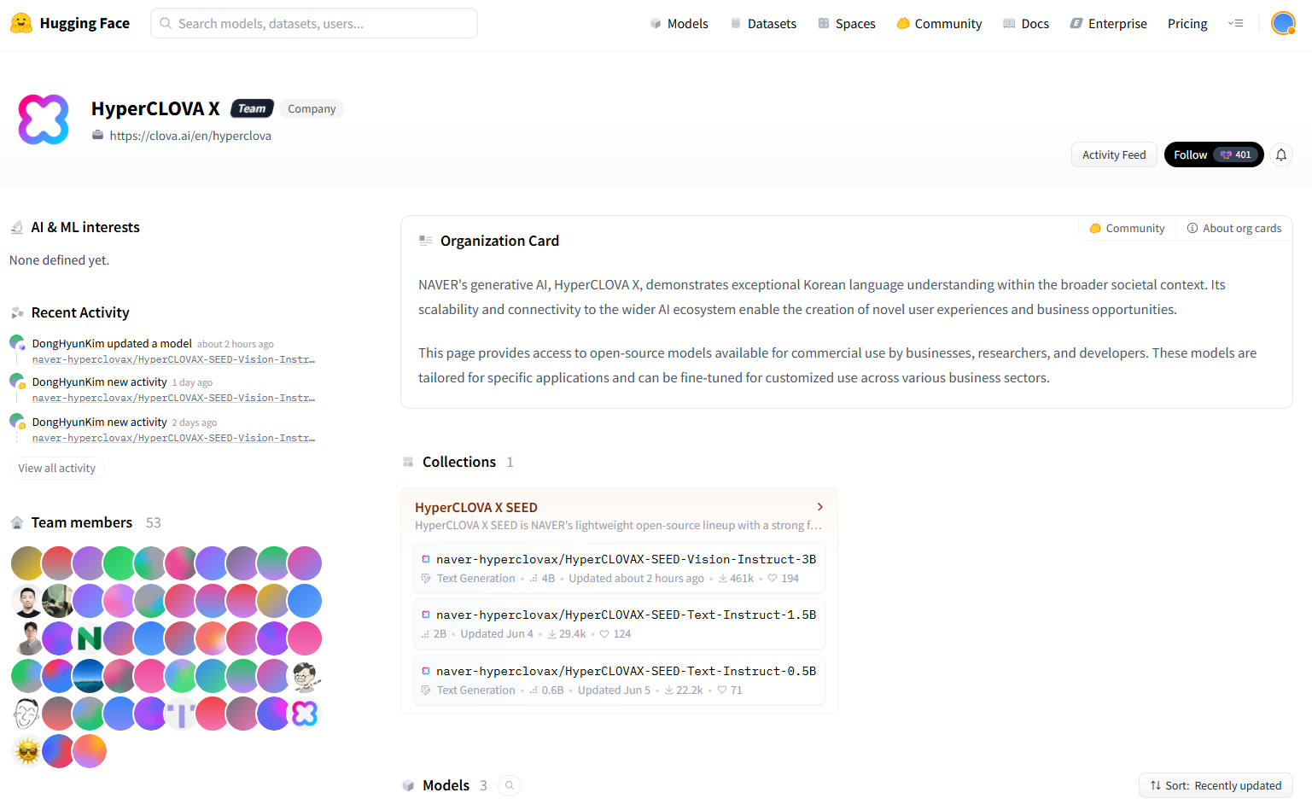
Task: Click the models search magnifier icon
Action: tap(510, 785)
